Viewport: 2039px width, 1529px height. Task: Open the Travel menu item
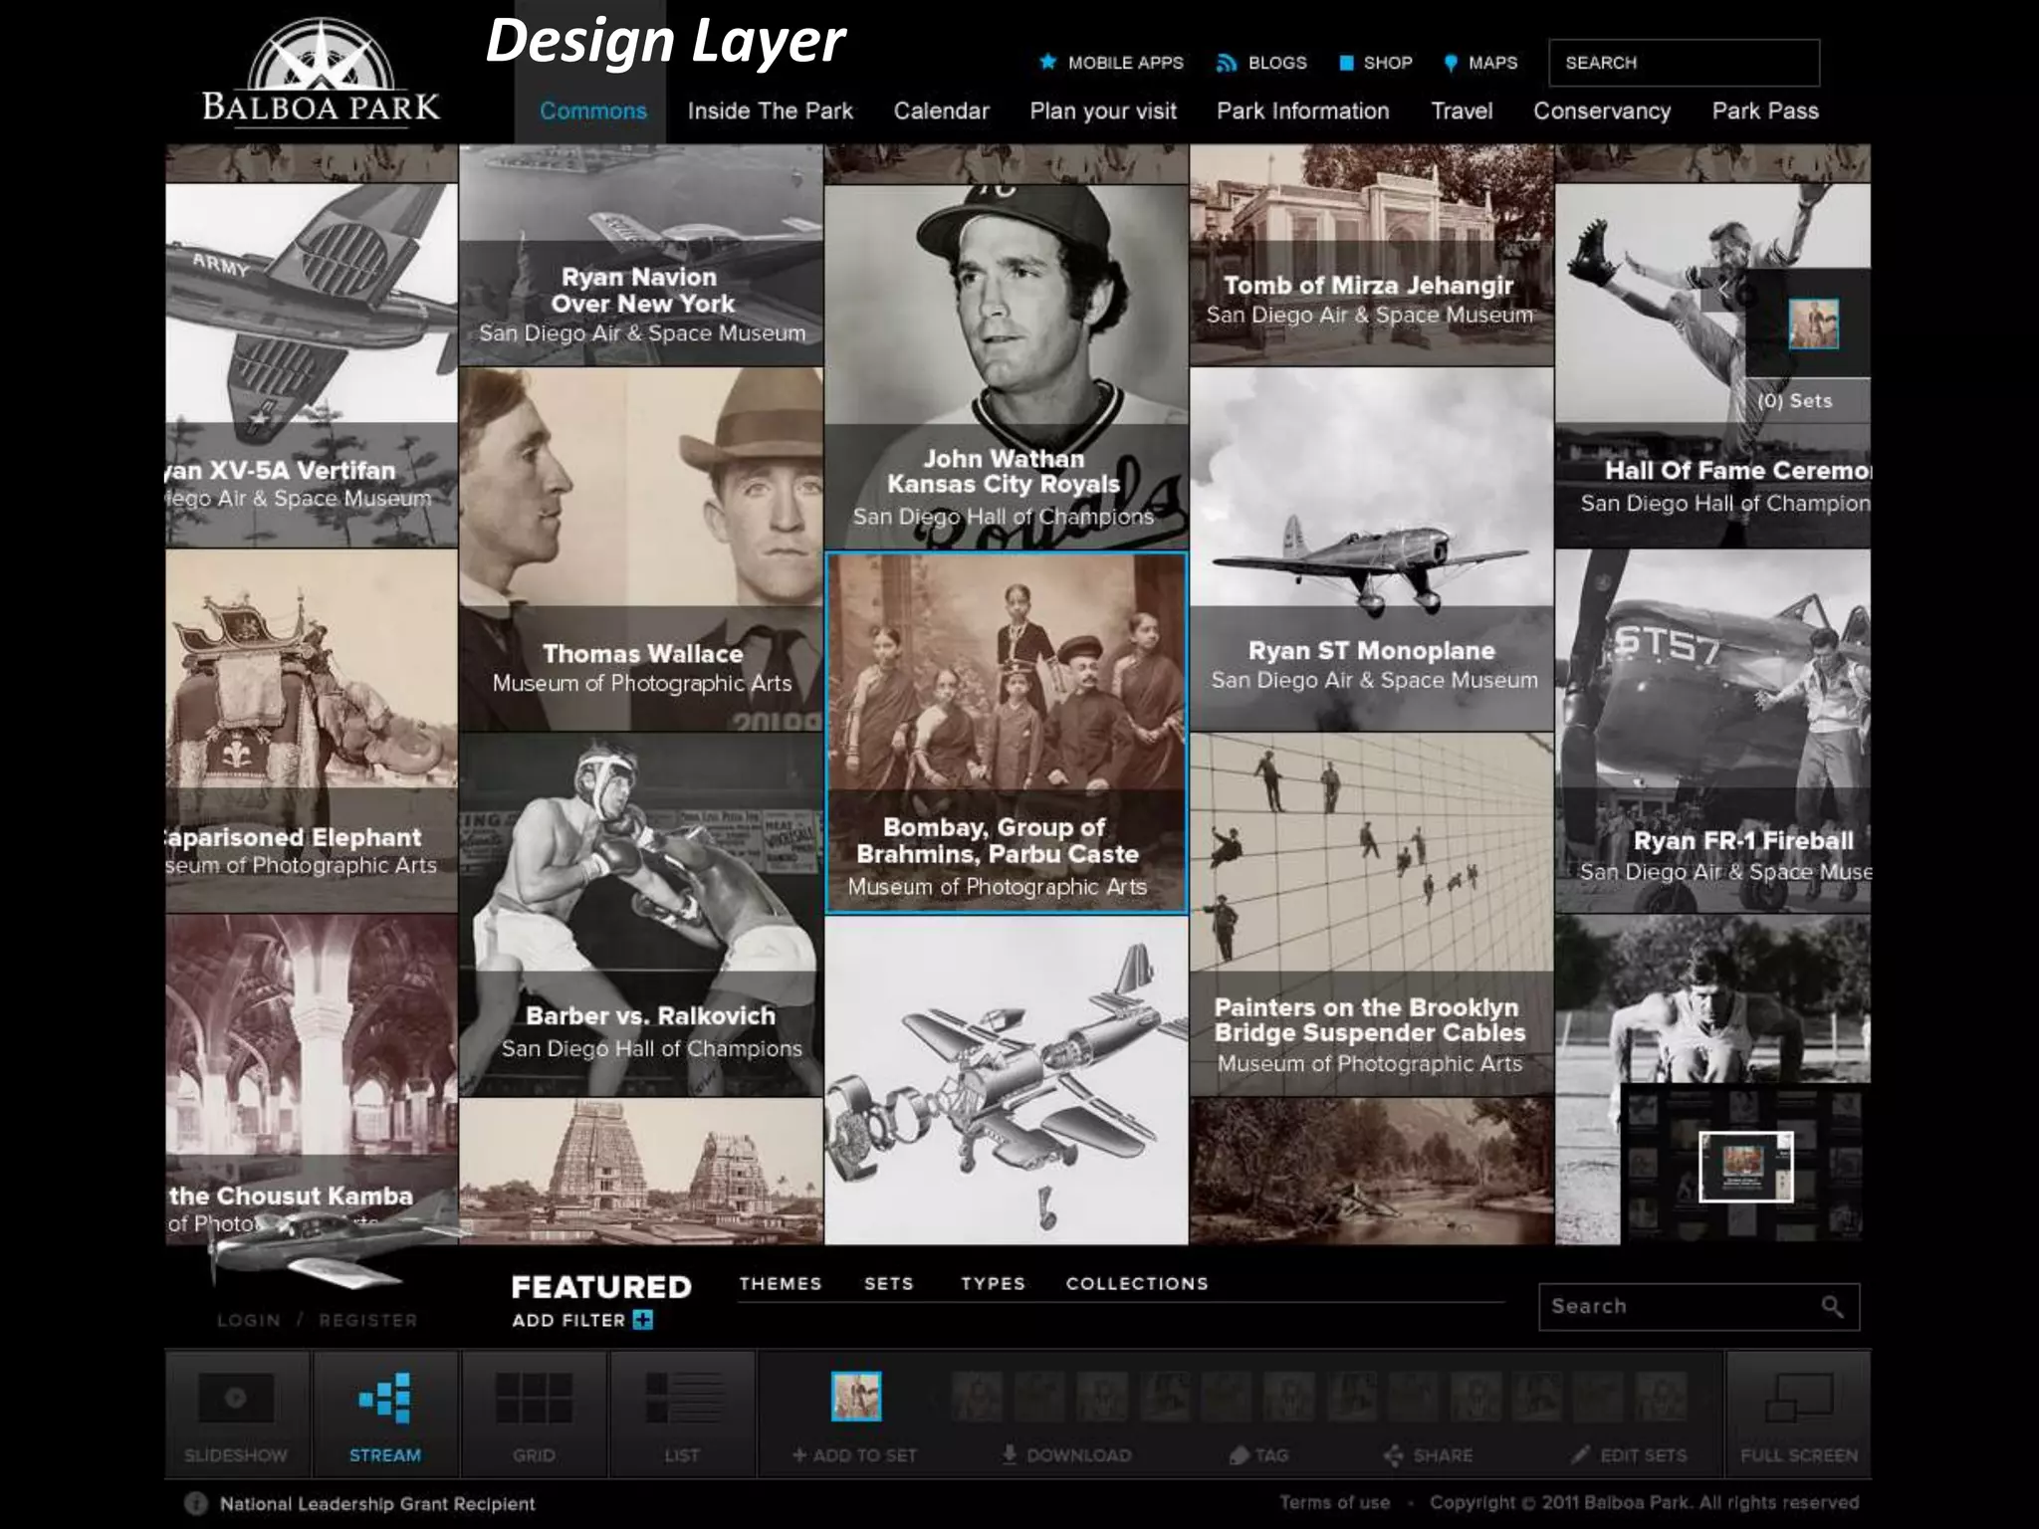coord(1462,110)
